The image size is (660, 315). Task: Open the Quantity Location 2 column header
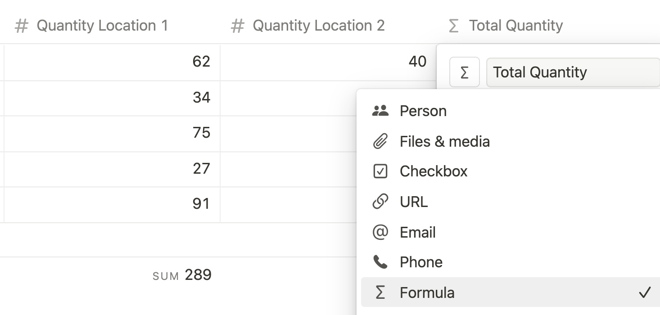(318, 26)
